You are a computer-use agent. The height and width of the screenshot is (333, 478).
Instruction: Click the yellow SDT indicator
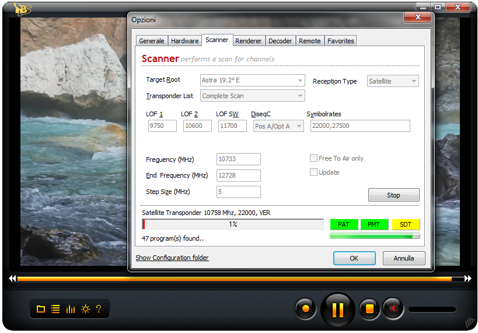(406, 224)
